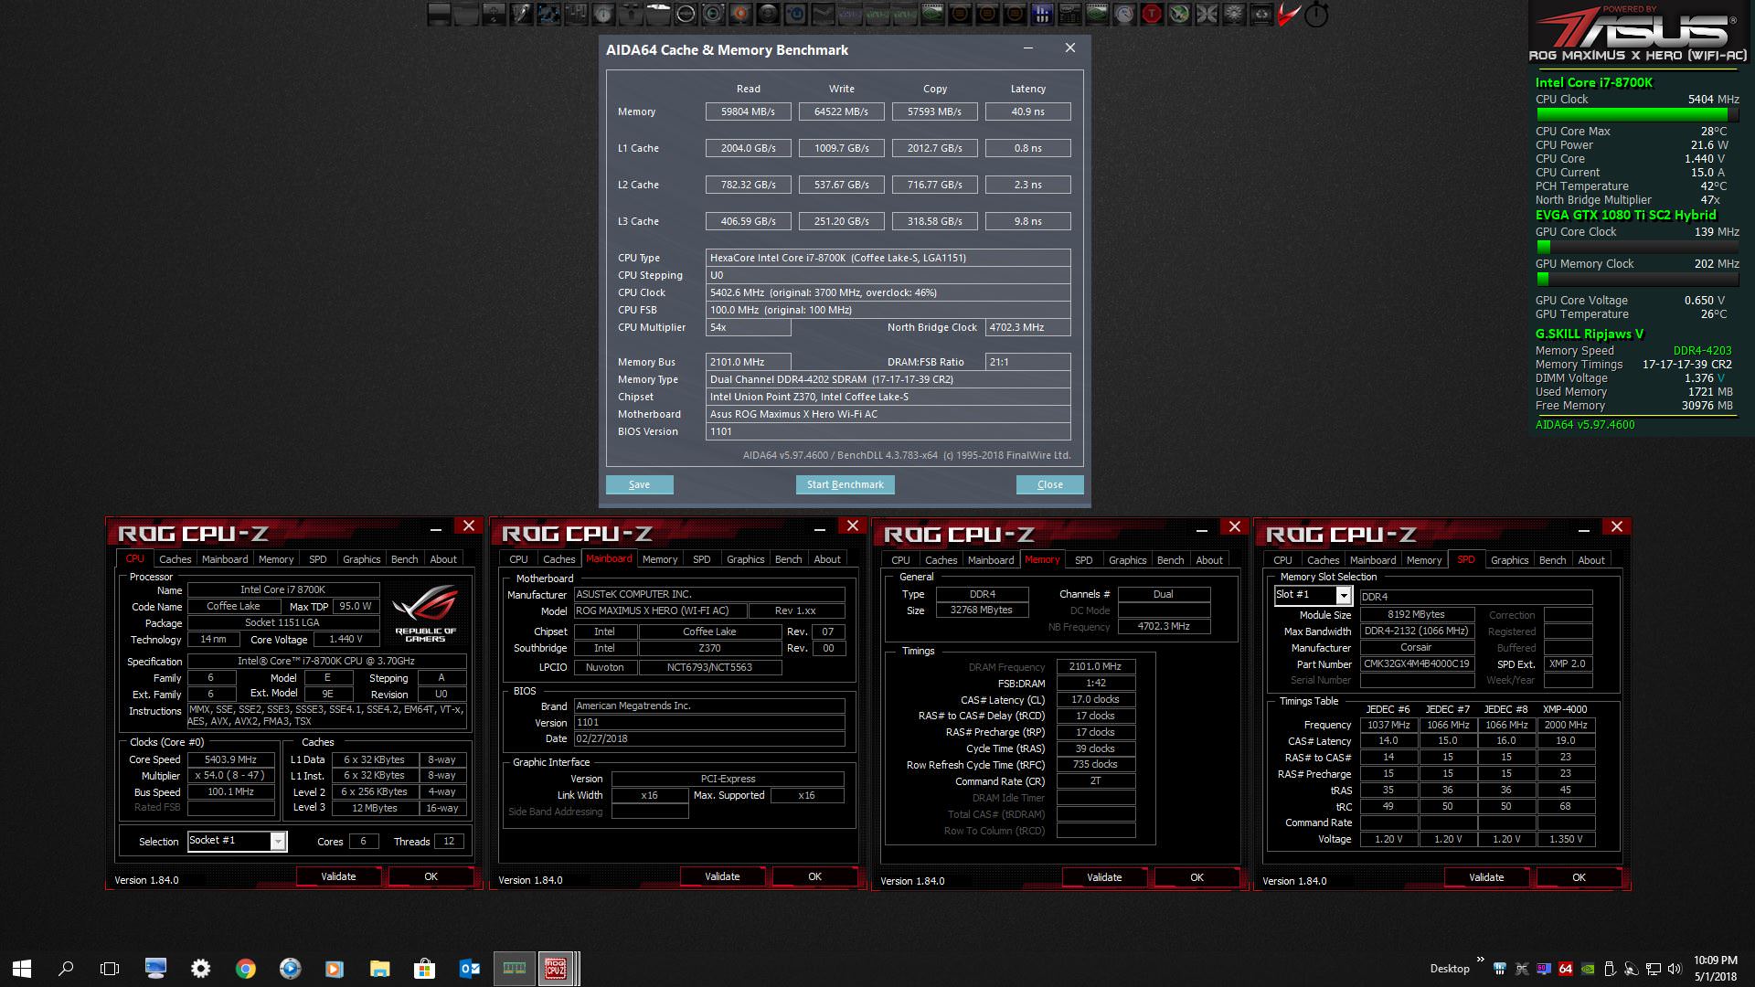Viewport: 1755px width, 987px height.
Task: Click the ROG CPU-Z taskbar button
Action: (x=555, y=969)
